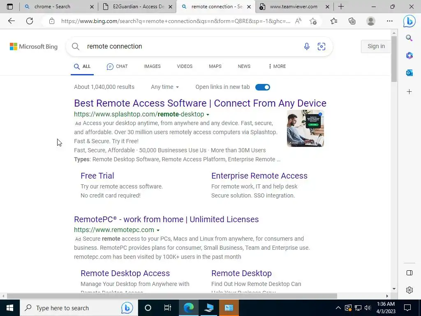421x316 pixels.
Task: Open Outlook sidebar icon
Action: click(409, 72)
